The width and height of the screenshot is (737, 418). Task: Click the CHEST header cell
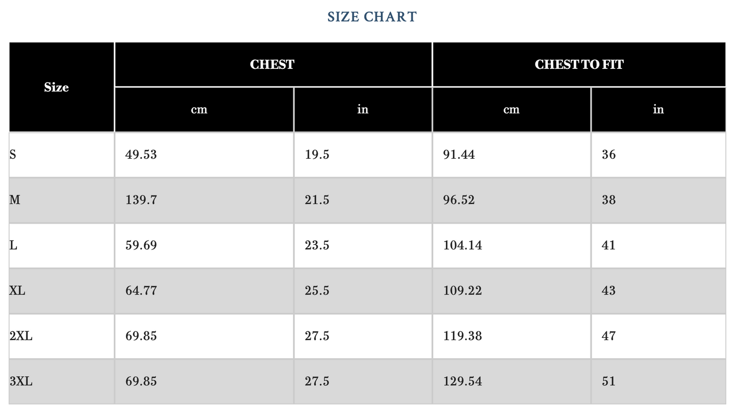coord(272,65)
